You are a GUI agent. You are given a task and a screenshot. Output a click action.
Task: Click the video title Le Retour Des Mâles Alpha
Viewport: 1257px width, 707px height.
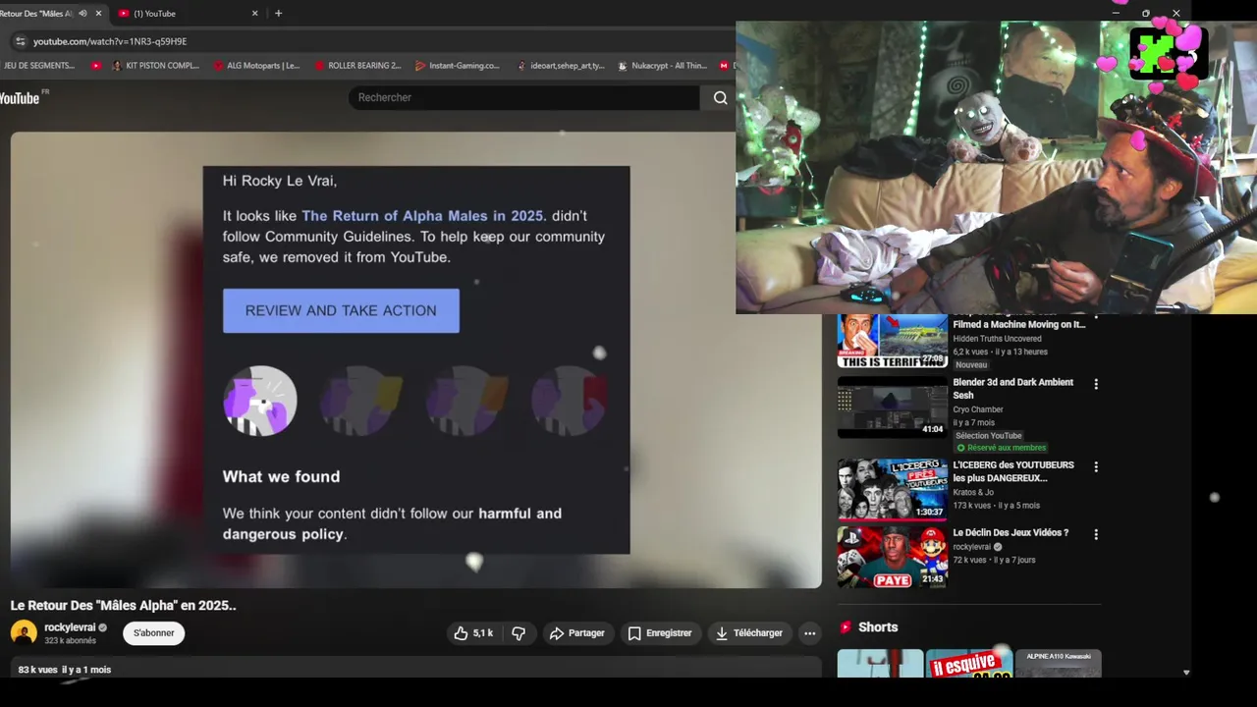click(x=124, y=606)
